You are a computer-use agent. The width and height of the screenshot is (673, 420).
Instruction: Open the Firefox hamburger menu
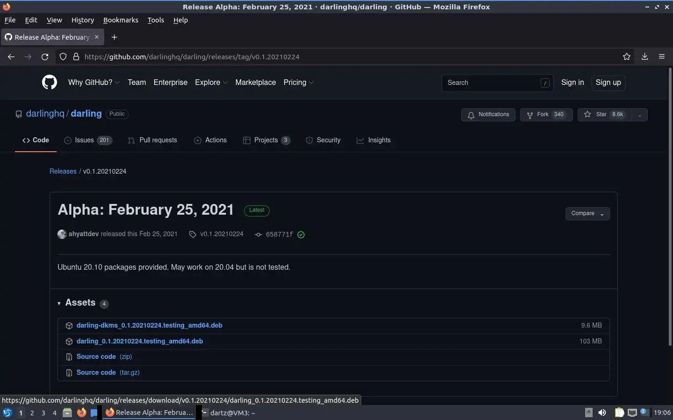(662, 56)
